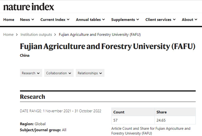
Task: Click the Fujian Agriculture breadcrumb entry
Action: pos(97,35)
